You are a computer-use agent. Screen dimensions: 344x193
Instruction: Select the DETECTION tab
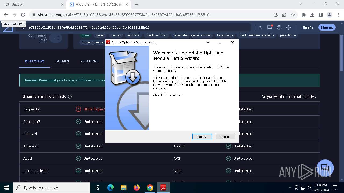(x=34, y=61)
